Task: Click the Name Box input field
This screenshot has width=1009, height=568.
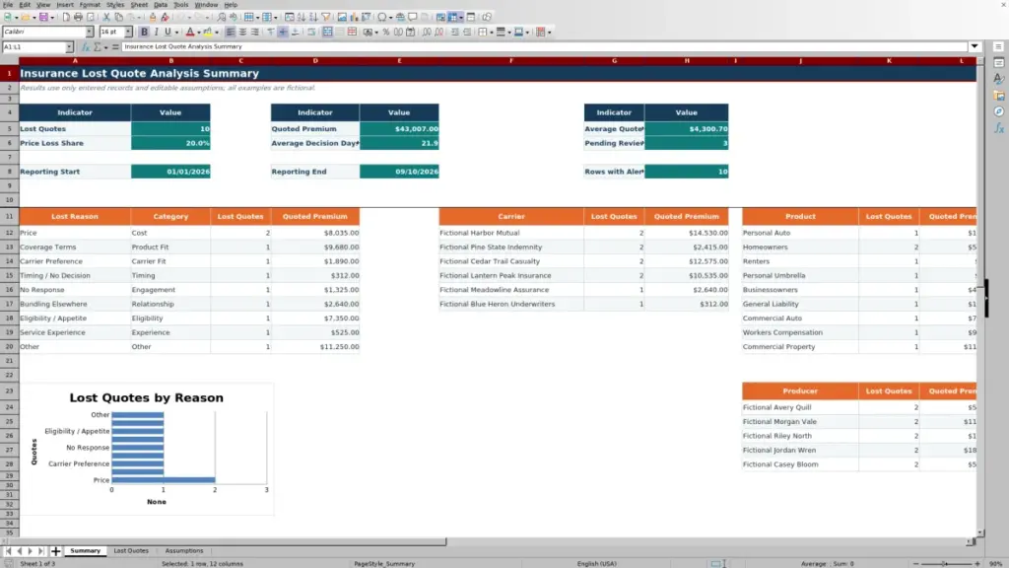Action: 34,47
